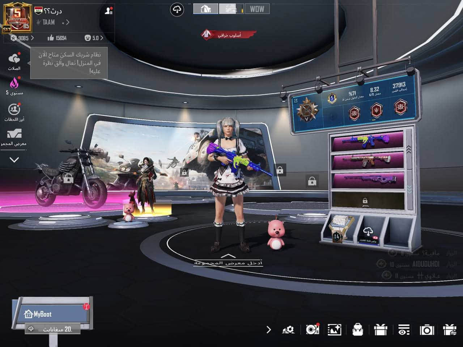Image resolution: width=463 pixels, height=347 pixels.
Task: Open the music turntable icon
Action: [312, 329]
